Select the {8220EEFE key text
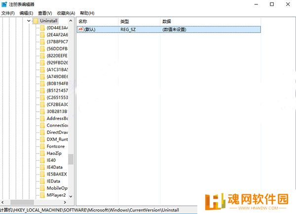This screenshot has width=296, height=214. point(57,56)
